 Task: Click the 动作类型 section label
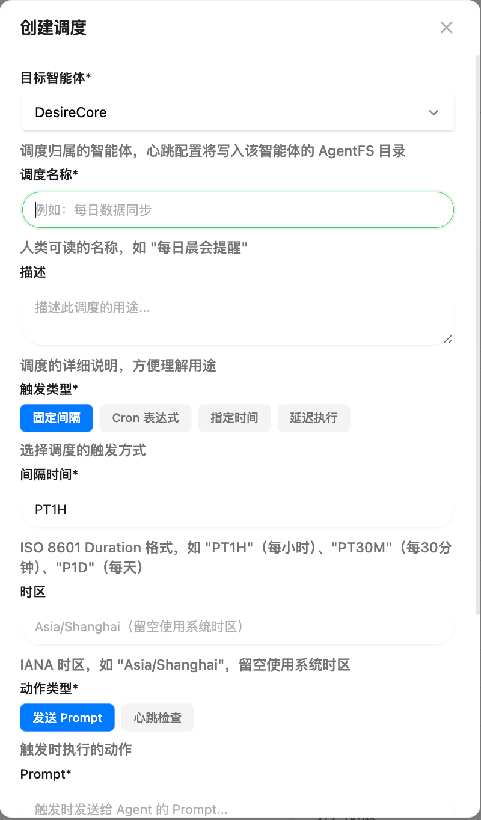click(x=49, y=689)
